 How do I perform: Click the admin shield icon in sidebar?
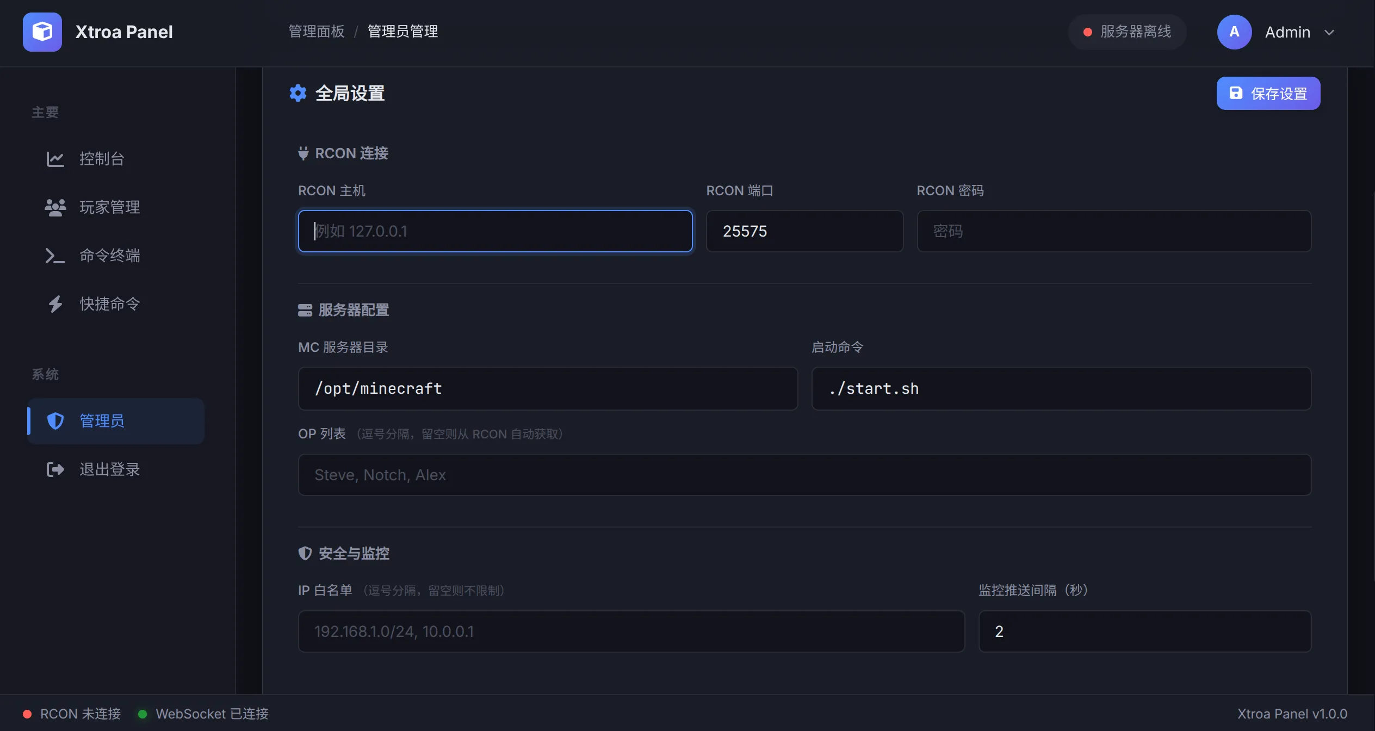pyautogui.click(x=55, y=421)
